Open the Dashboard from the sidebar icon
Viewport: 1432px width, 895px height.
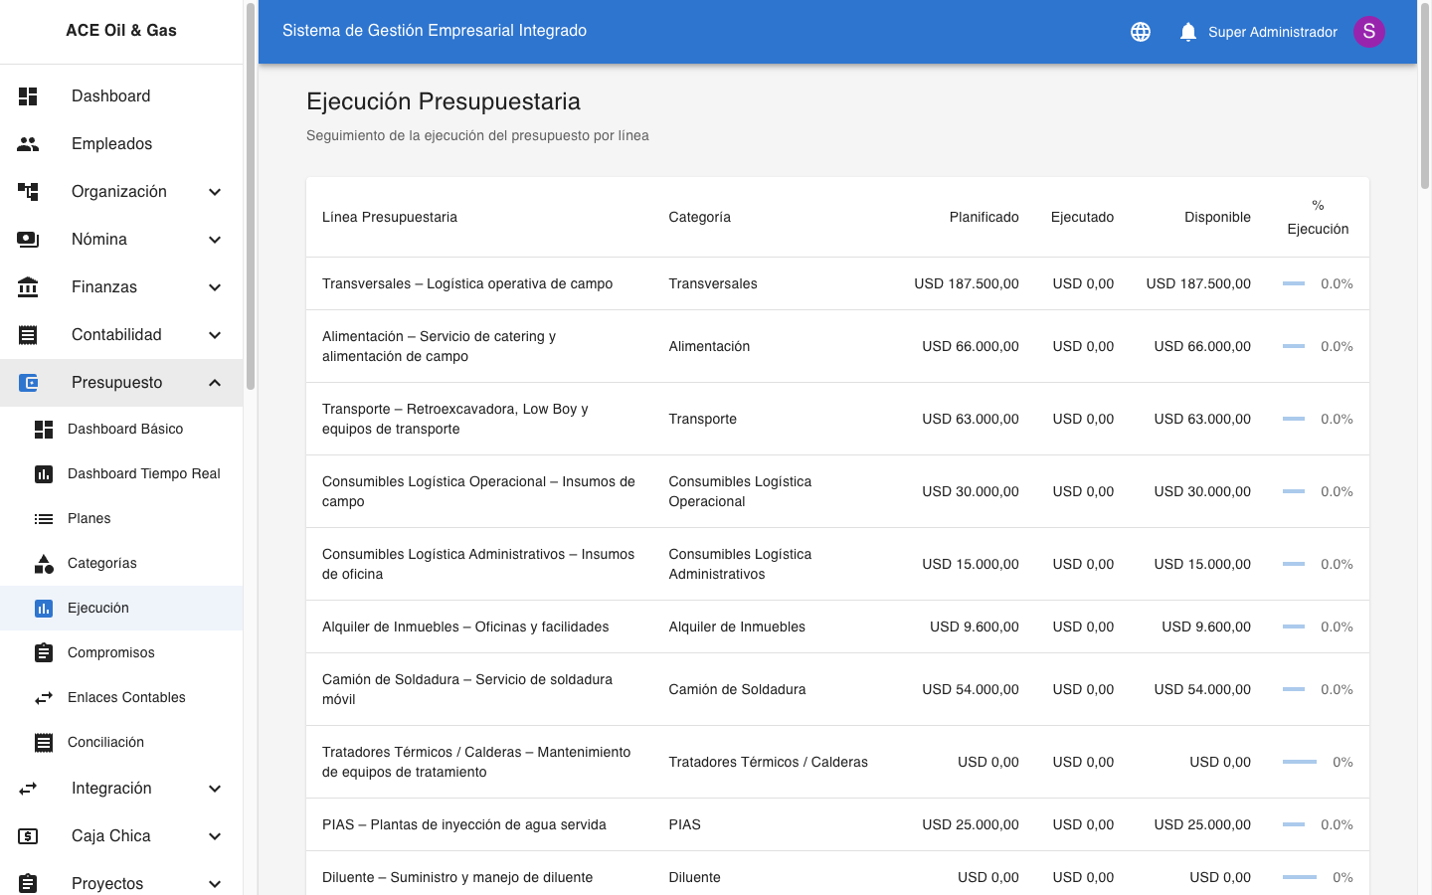(28, 95)
